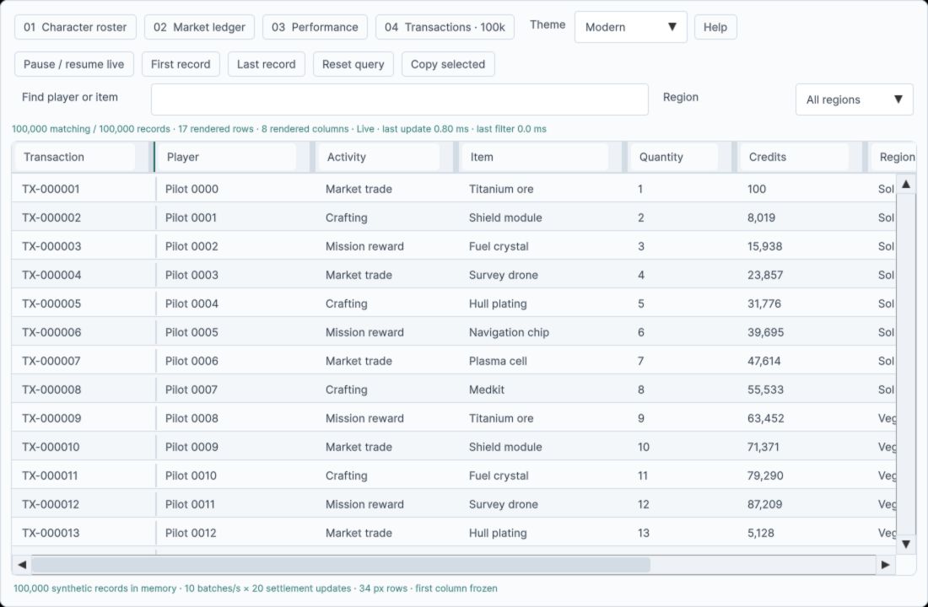The image size is (928, 607).
Task: Click the Help button
Action: tap(715, 27)
